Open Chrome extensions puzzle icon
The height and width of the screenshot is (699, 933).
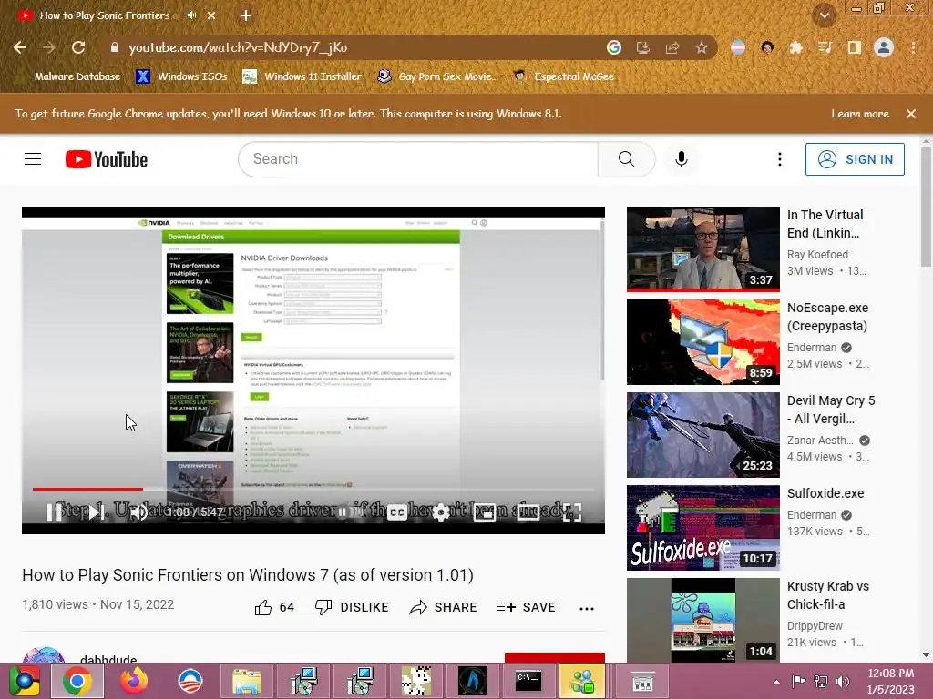tap(795, 47)
